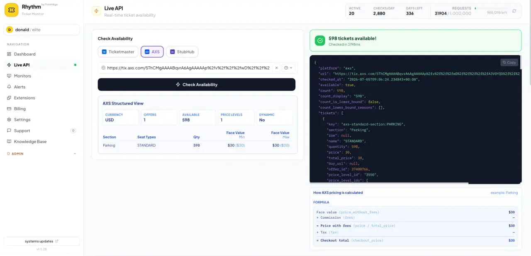Viewport: 531px width, 256px height.
Task: Click into the tix.axs.com URL field
Action: [x=188, y=68]
